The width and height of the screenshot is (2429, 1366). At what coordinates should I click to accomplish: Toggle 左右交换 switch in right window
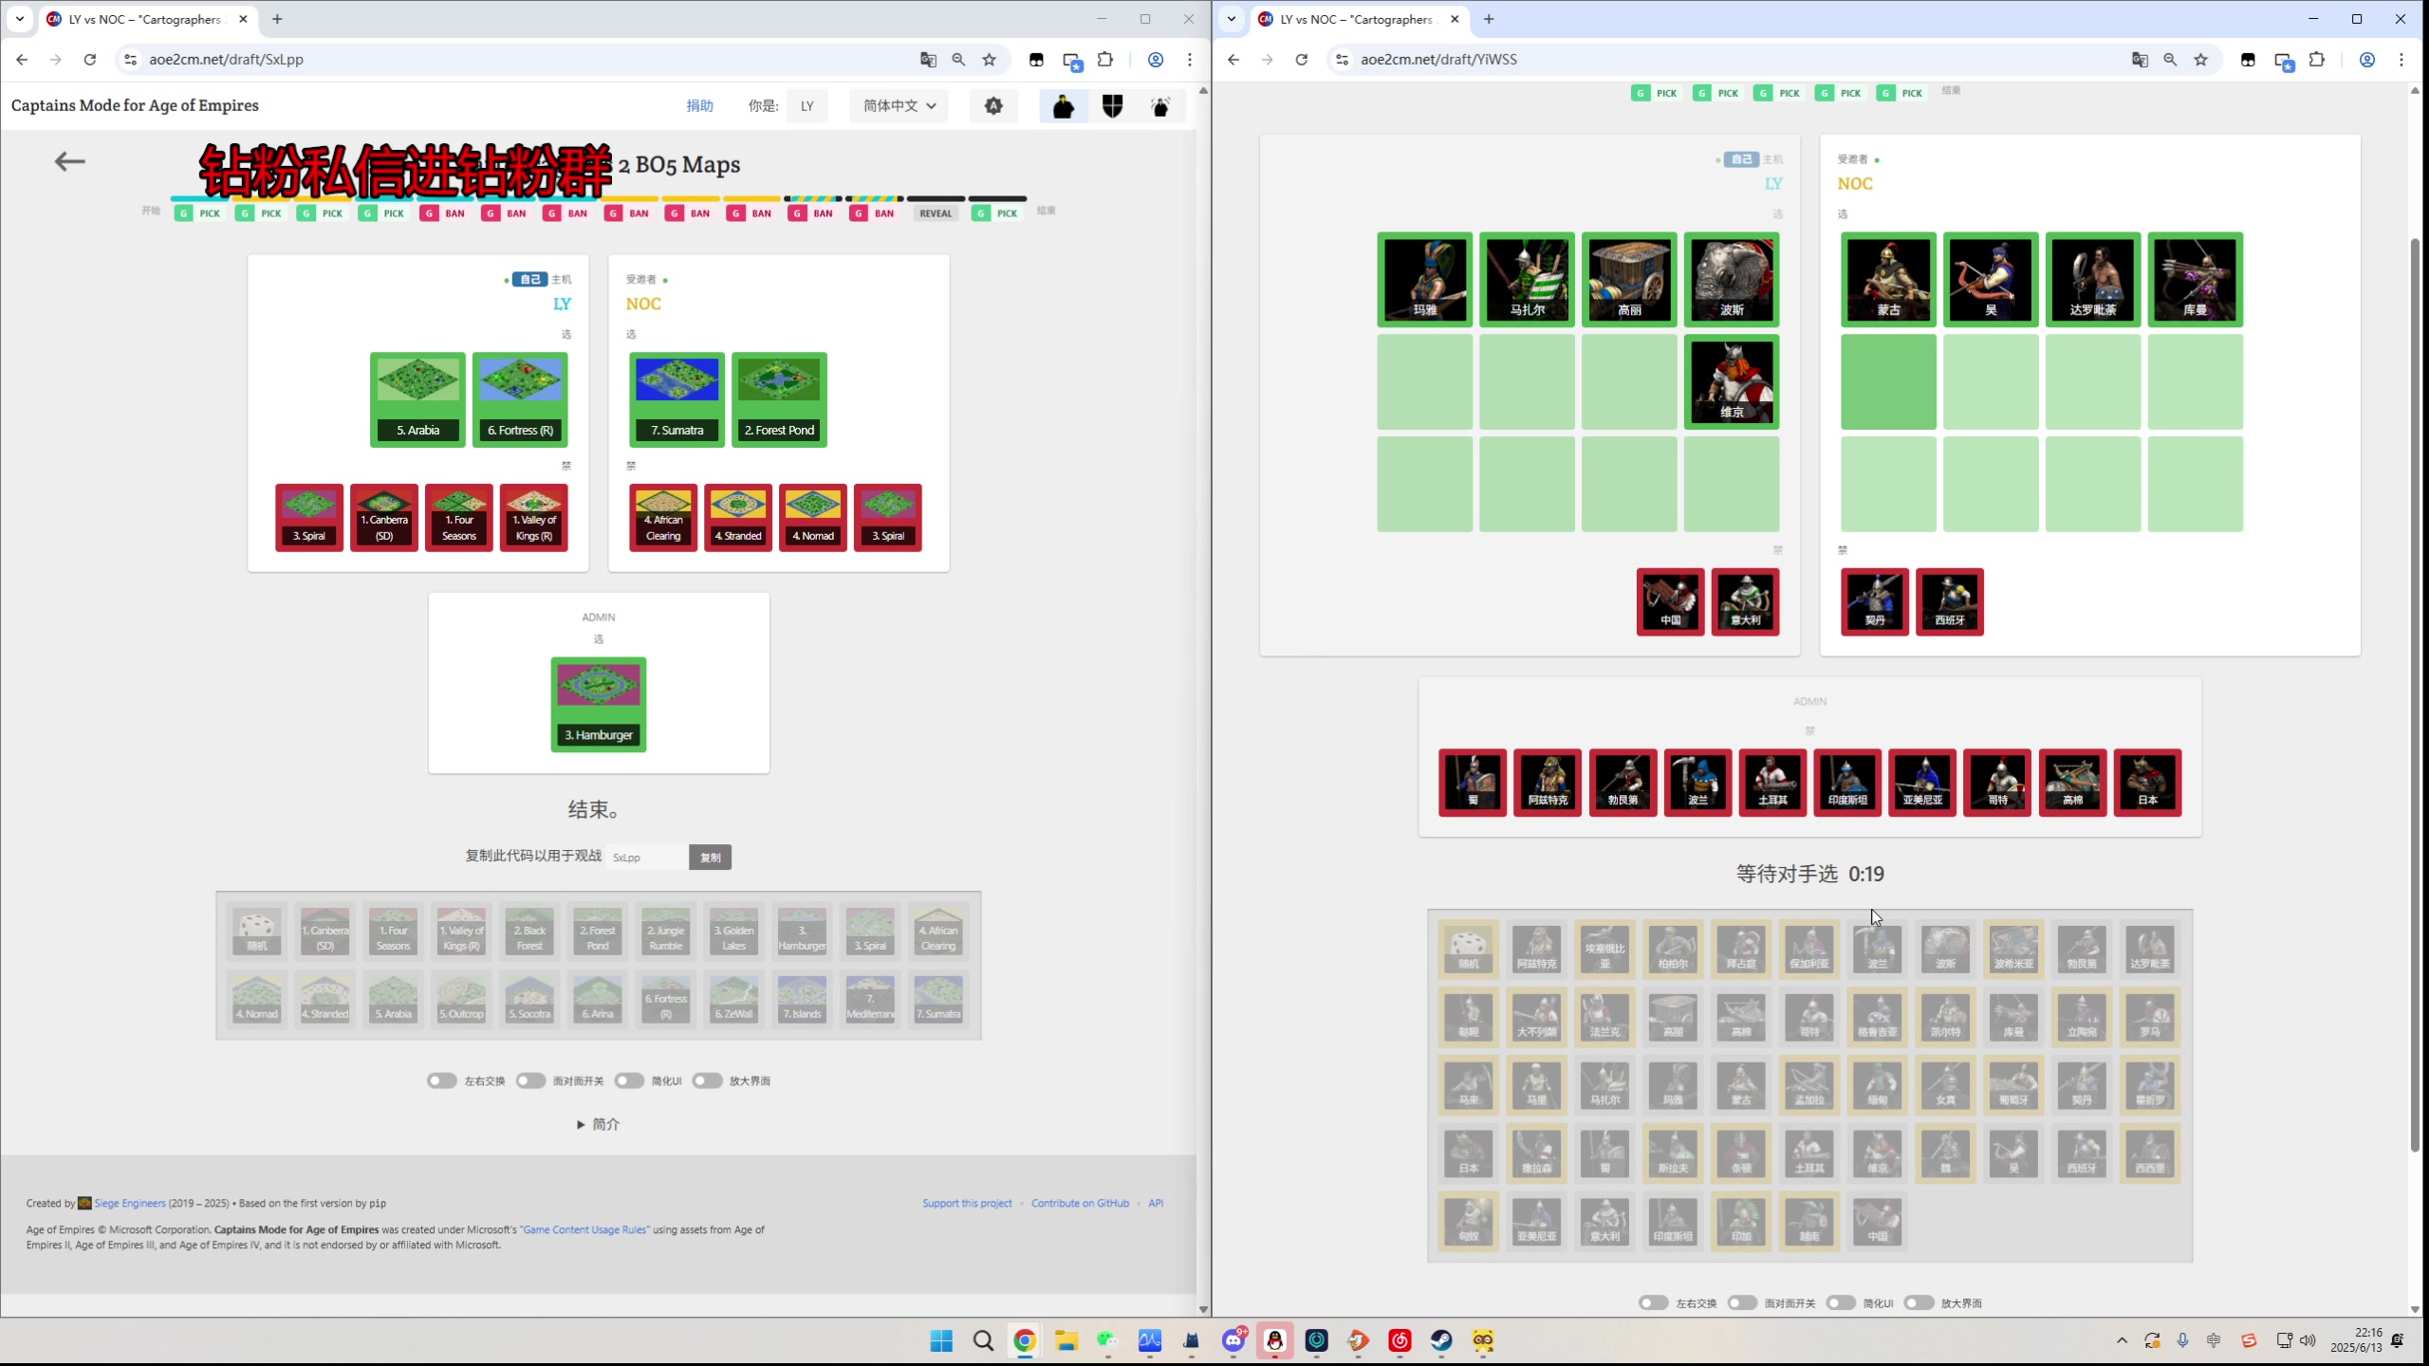click(1653, 1303)
